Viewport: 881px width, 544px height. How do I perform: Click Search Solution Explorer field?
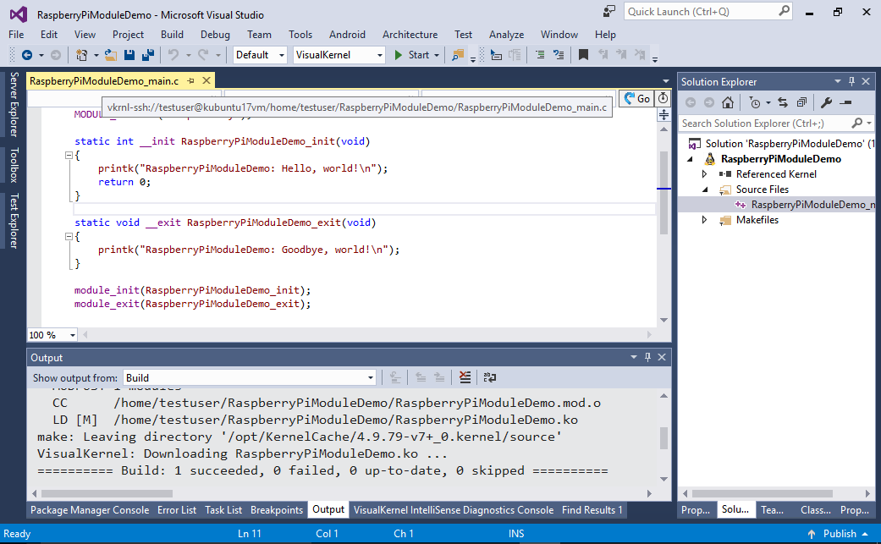[777, 123]
